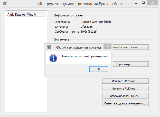
Task: Click the Rutoken icon in dialog title
Action: [x=49, y=47]
